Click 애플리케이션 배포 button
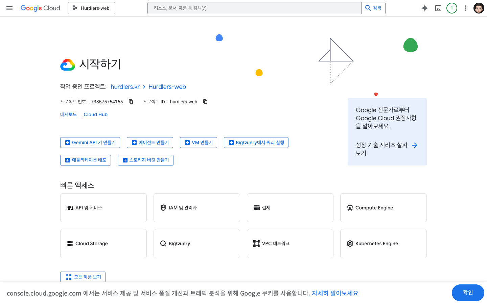 click(x=86, y=160)
